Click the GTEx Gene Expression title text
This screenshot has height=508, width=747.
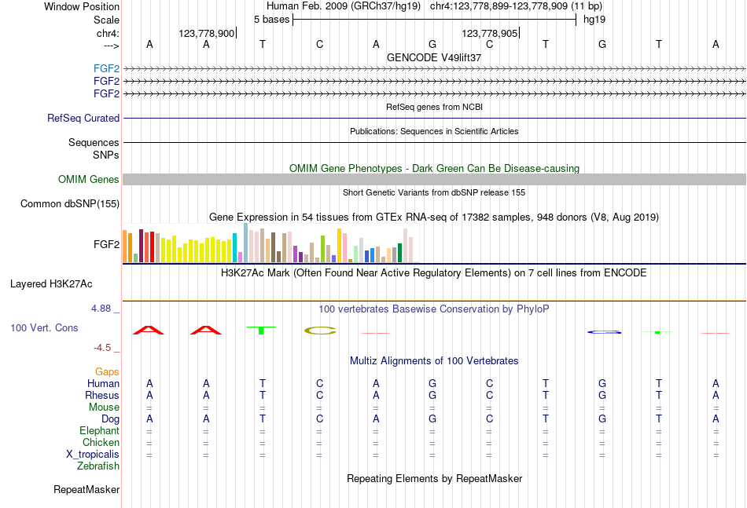(x=434, y=217)
